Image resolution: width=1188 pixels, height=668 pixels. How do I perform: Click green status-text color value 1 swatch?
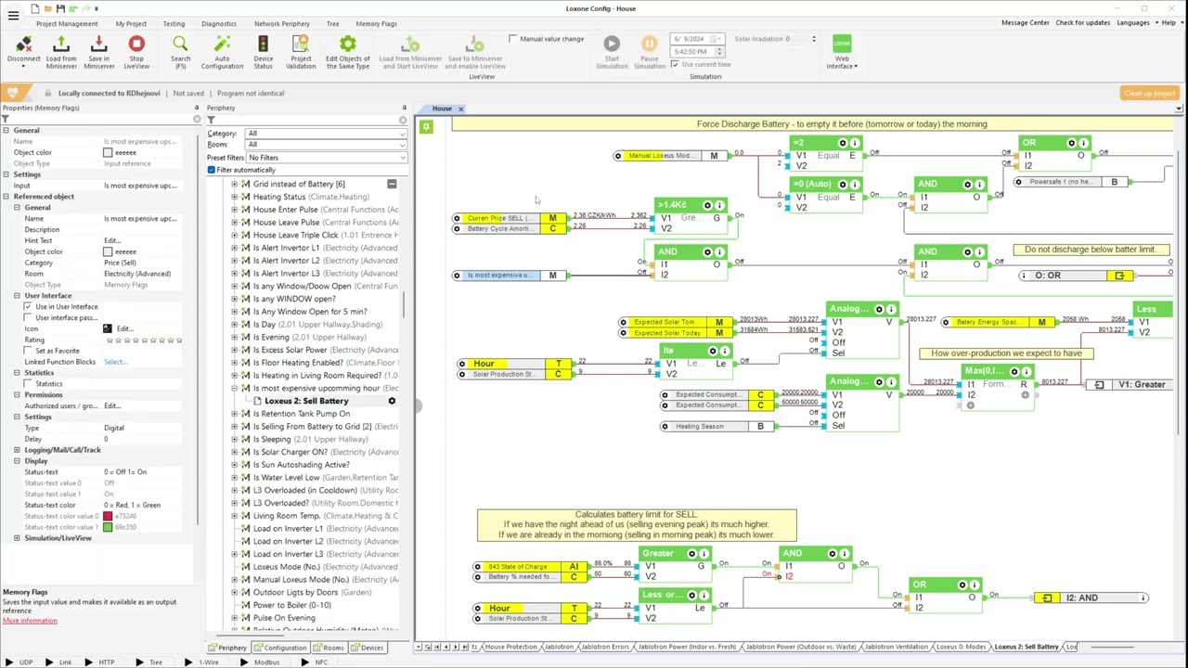pos(108,527)
